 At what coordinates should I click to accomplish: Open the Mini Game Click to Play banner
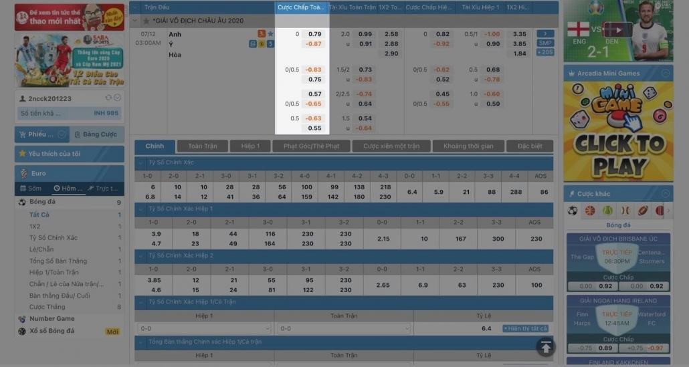(x=618, y=132)
